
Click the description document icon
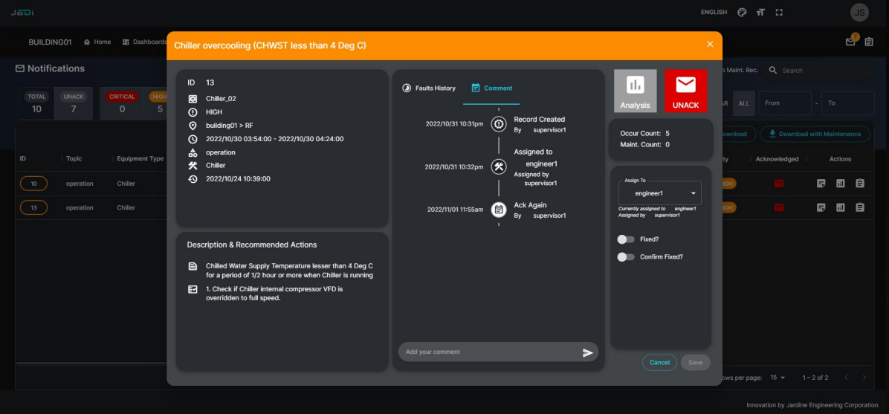[x=193, y=266]
